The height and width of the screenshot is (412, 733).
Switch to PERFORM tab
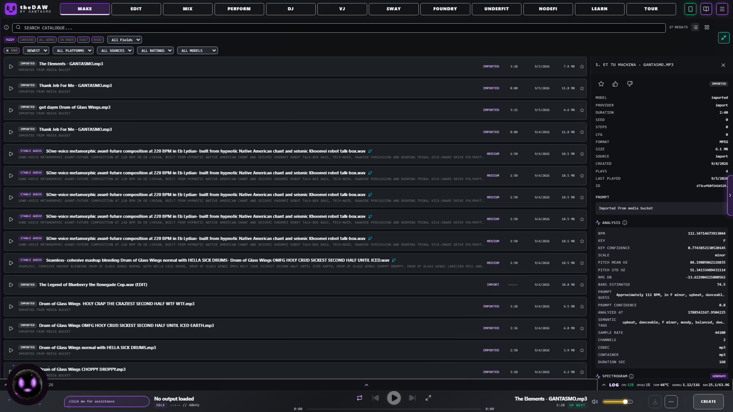pyautogui.click(x=239, y=9)
